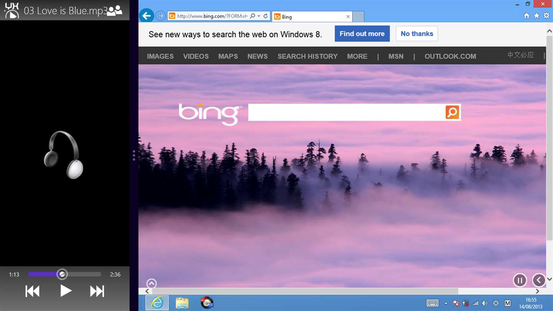Click the bing.com address bar
The image size is (553, 311).
212,16
